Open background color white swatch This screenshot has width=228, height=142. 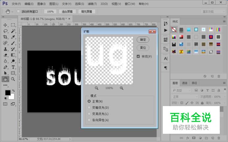click(x=12, y=97)
